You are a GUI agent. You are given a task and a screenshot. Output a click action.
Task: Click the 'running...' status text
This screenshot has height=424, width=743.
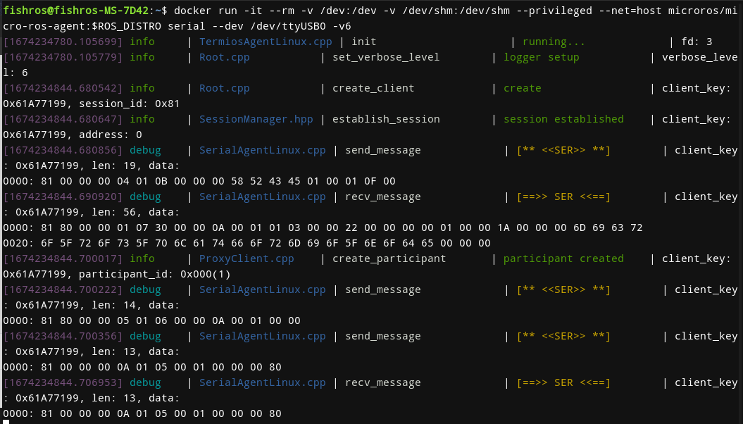(553, 42)
